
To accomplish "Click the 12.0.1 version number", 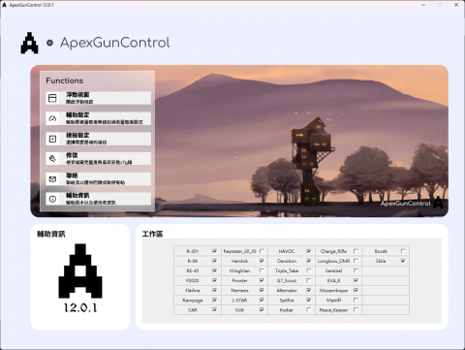I will click(x=80, y=307).
